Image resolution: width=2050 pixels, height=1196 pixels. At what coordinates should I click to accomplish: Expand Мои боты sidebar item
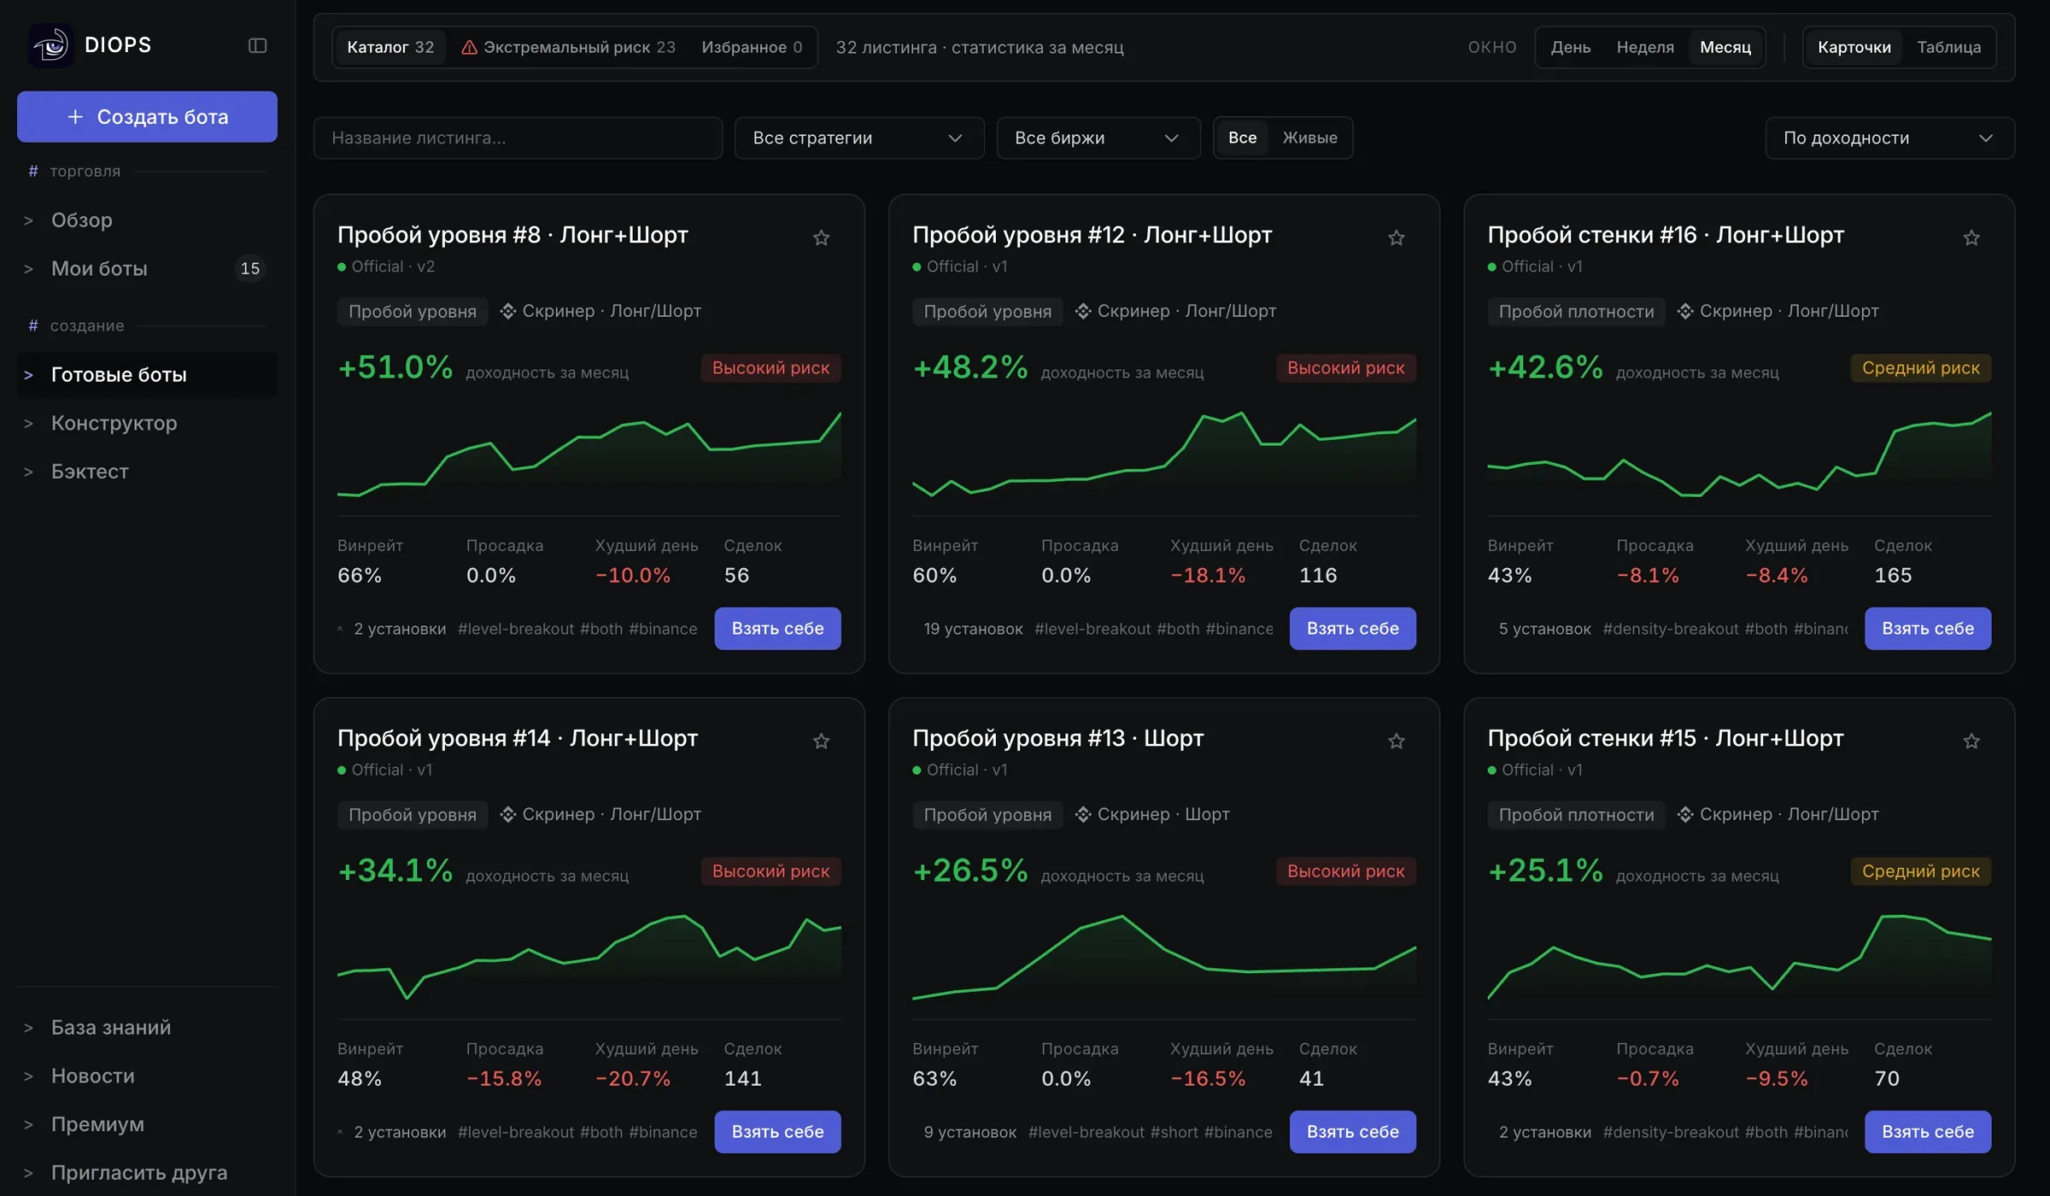pyautogui.click(x=147, y=268)
